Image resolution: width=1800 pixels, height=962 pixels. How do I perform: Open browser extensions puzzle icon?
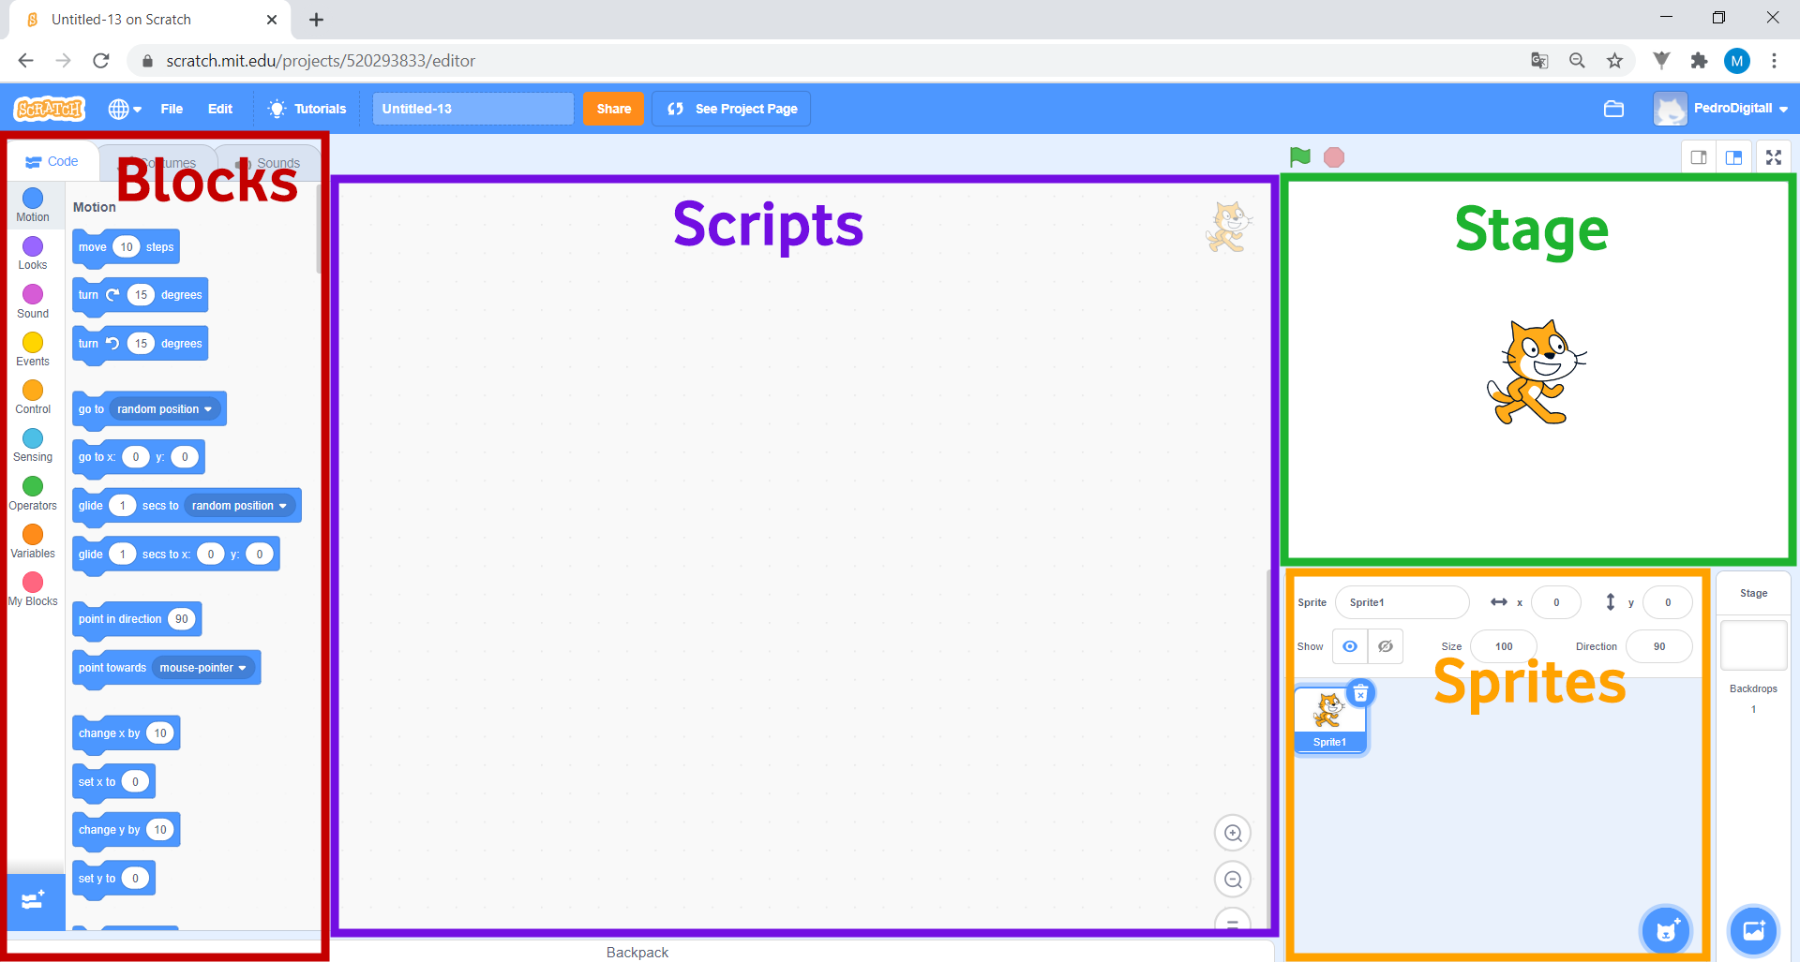1699,61
